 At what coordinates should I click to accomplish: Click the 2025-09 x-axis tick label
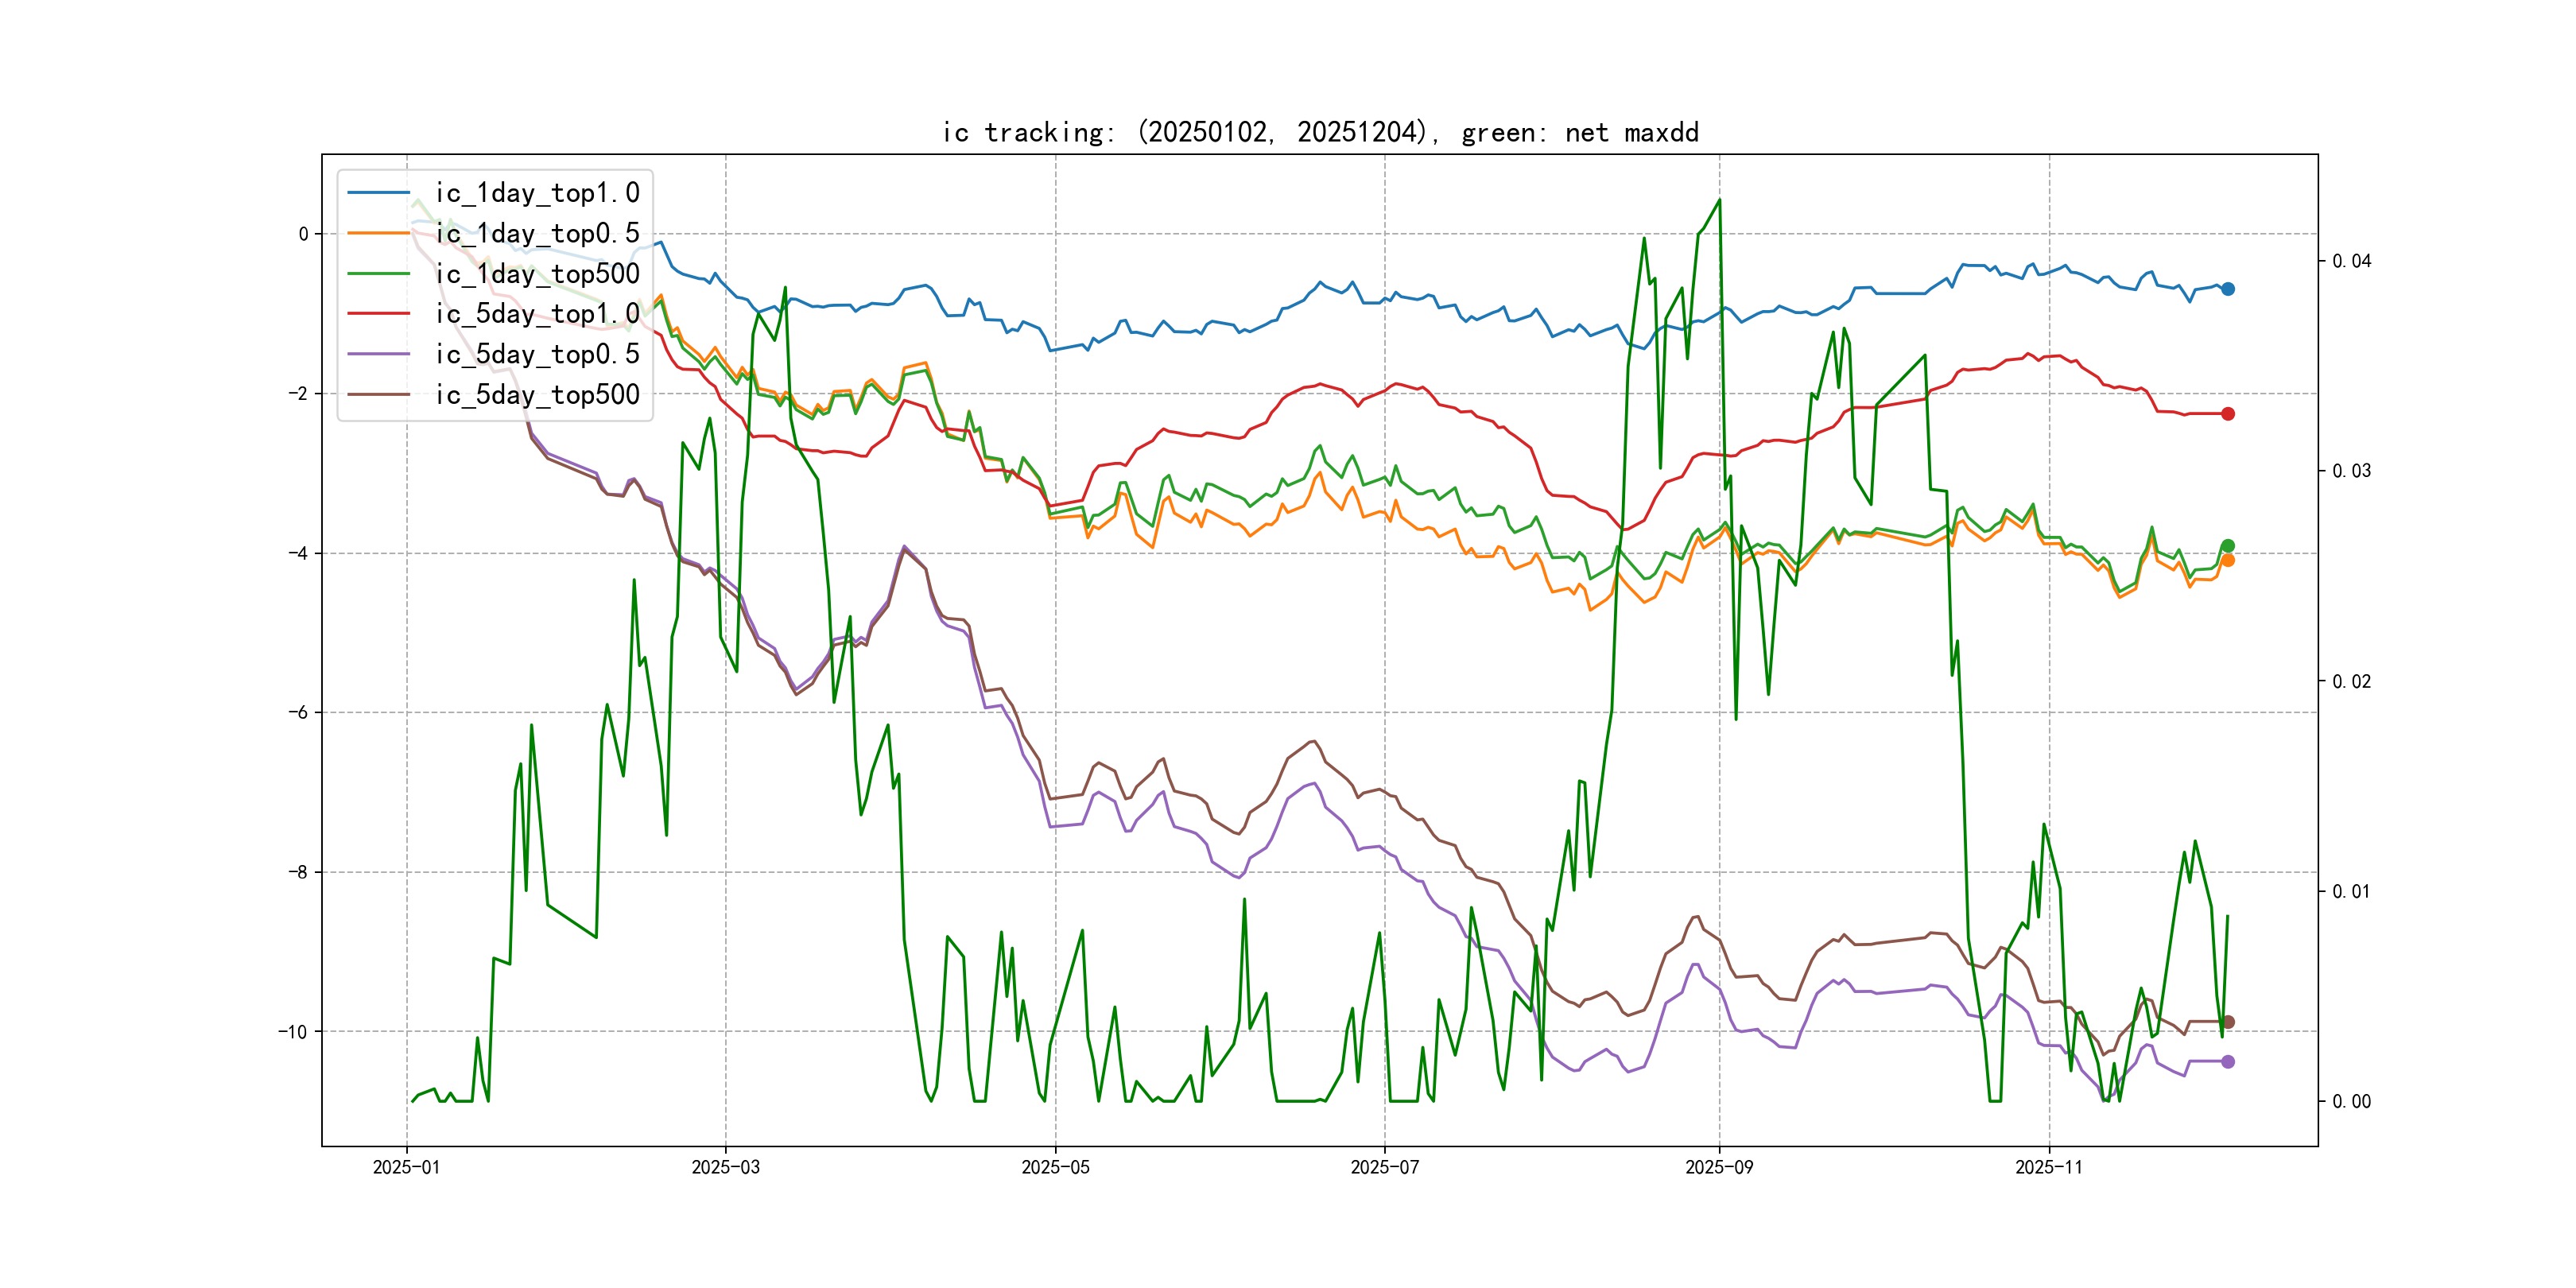click(1719, 1167)
